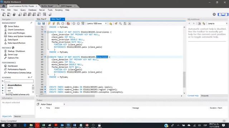Reconnect to DBMS toolbar icon
229x128 pixels.
click(50, 14)
